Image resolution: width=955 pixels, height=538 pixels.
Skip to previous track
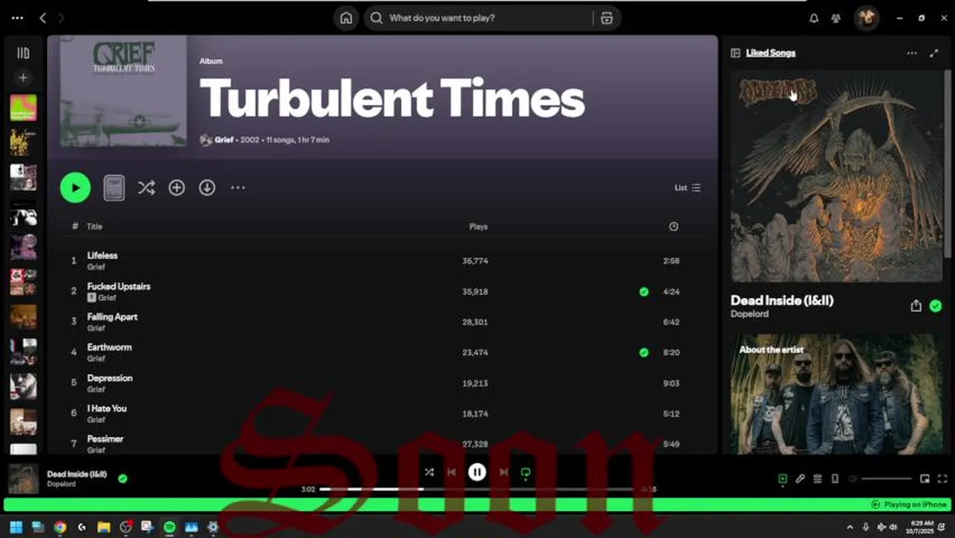tap(451, 472)
